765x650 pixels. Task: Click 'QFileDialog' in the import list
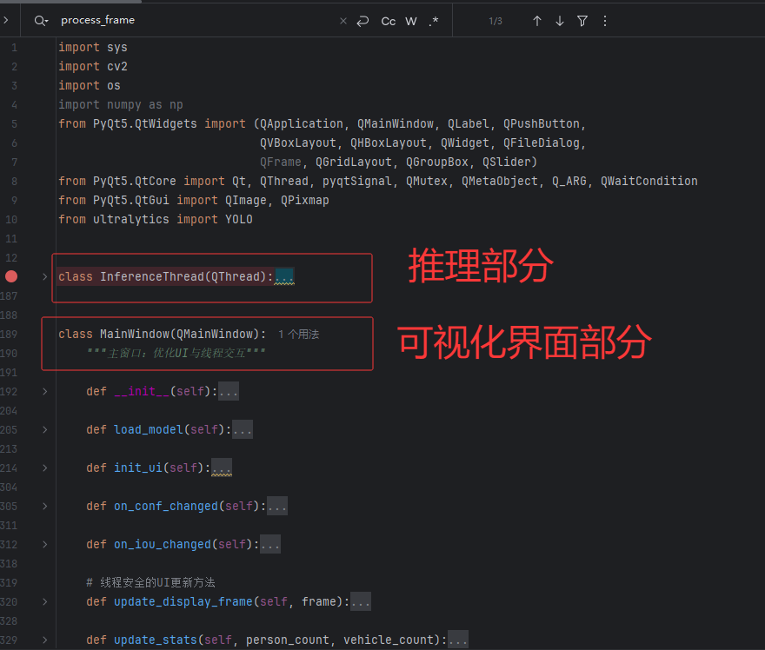coord(541,143)
